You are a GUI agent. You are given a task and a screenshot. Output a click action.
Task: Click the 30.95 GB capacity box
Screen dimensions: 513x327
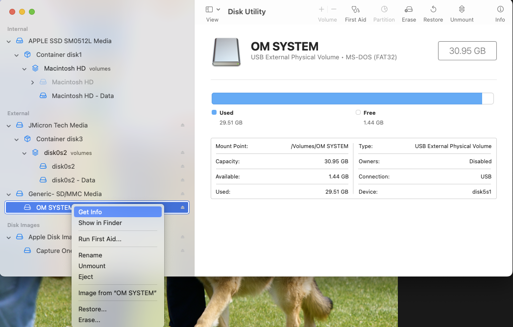pos(467,51)
